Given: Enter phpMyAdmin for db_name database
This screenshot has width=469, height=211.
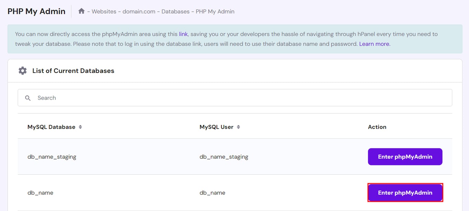Looking at the screenshot, I should click(x=405, y=193).
